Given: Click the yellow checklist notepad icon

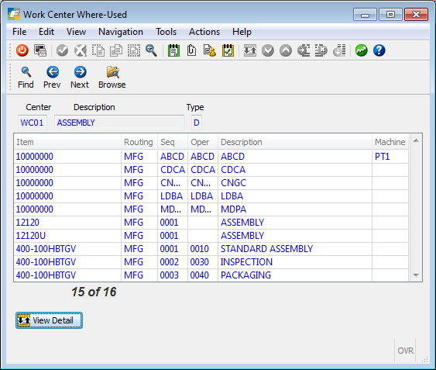Looking at the screenshot, I should click(228, 50).
